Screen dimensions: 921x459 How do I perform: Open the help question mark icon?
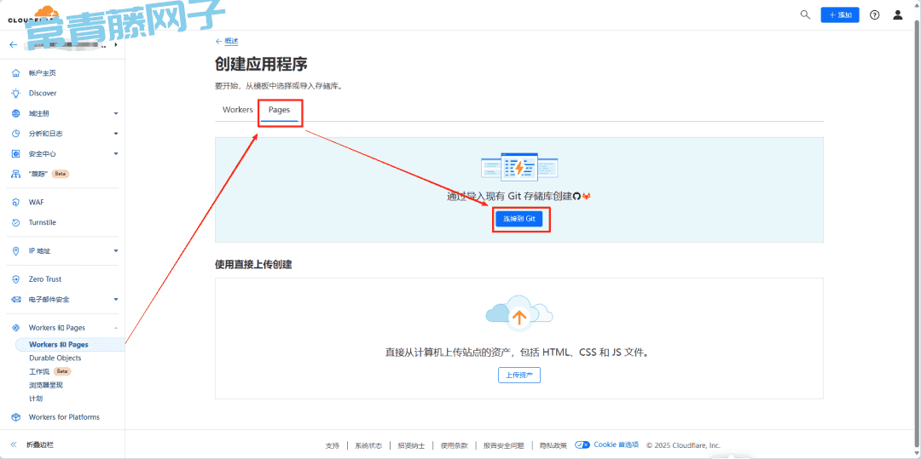(x=875, y=15)
